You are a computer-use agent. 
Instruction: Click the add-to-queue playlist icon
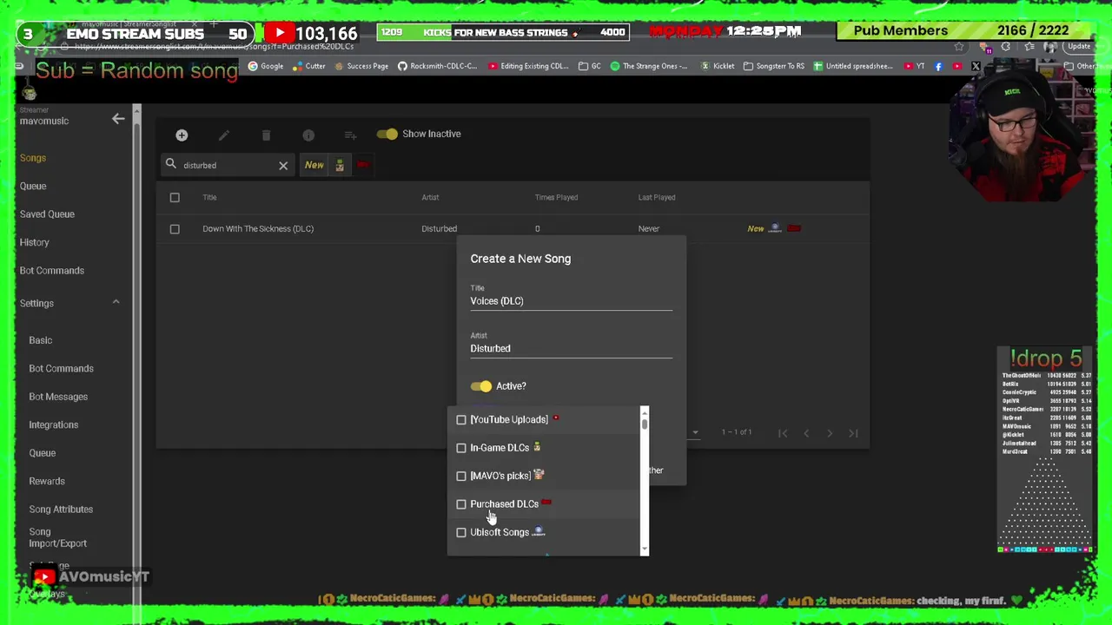point(350,135)
